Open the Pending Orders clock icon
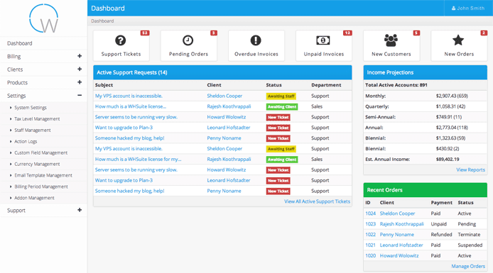The width and height of the screenshot is (493, 273). [188, 40]
